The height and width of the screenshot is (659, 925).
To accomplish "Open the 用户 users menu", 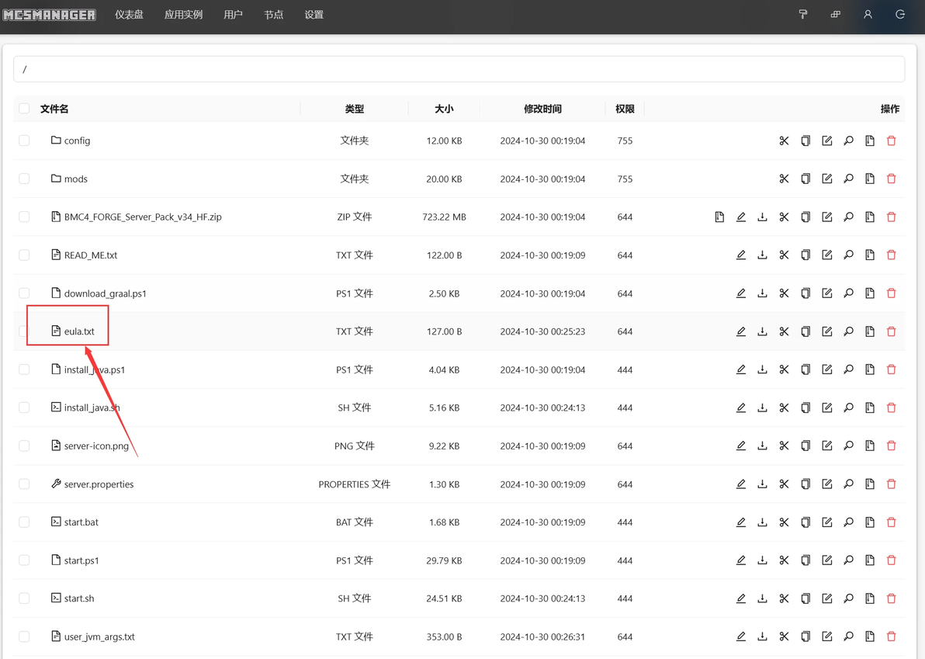I will tap(233, 15).
